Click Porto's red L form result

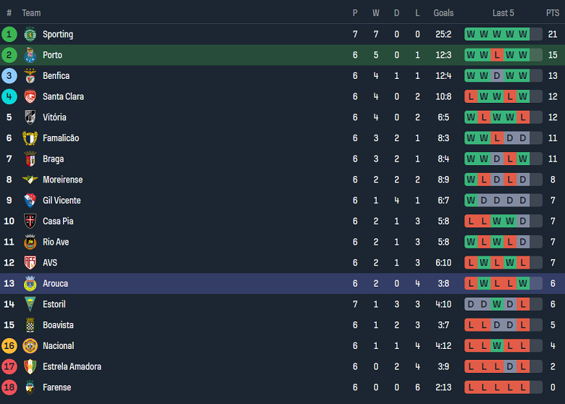click(497, 55)
